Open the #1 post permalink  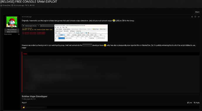[x=199, y=17]
